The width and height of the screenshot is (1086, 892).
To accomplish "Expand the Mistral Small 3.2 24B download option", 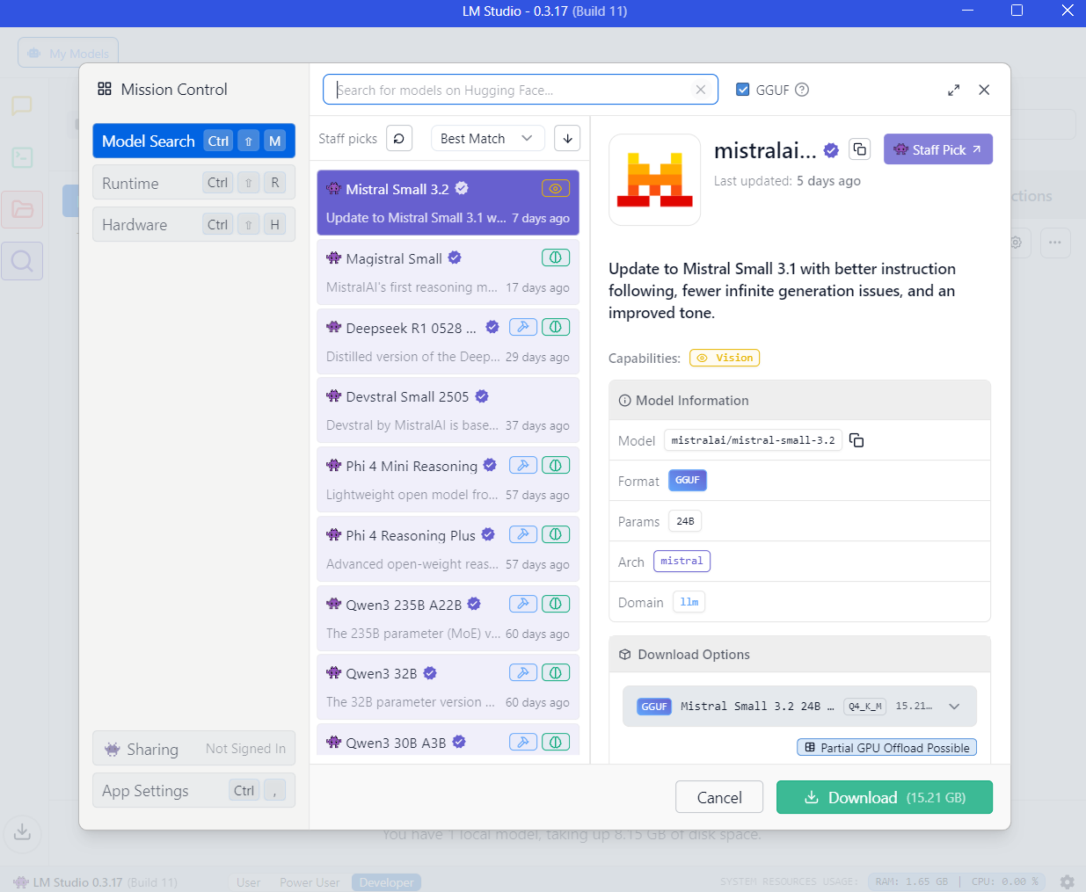I will [x=799, y=707].
